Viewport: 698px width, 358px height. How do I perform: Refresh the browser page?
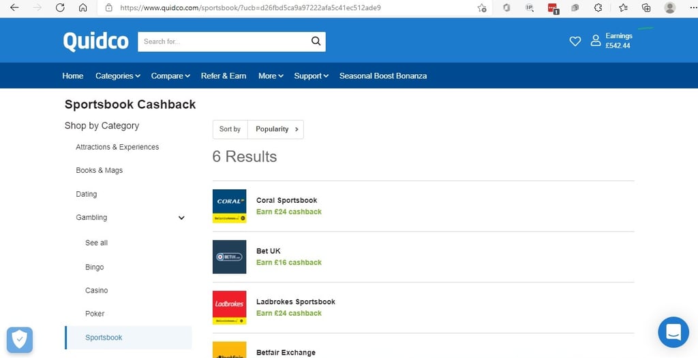[60, 7]
